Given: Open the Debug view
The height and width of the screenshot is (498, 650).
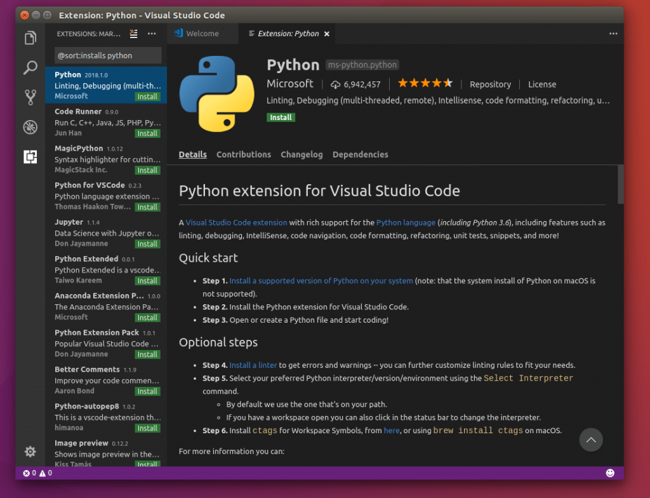Looking at the screenshot, I should [30, 126].
